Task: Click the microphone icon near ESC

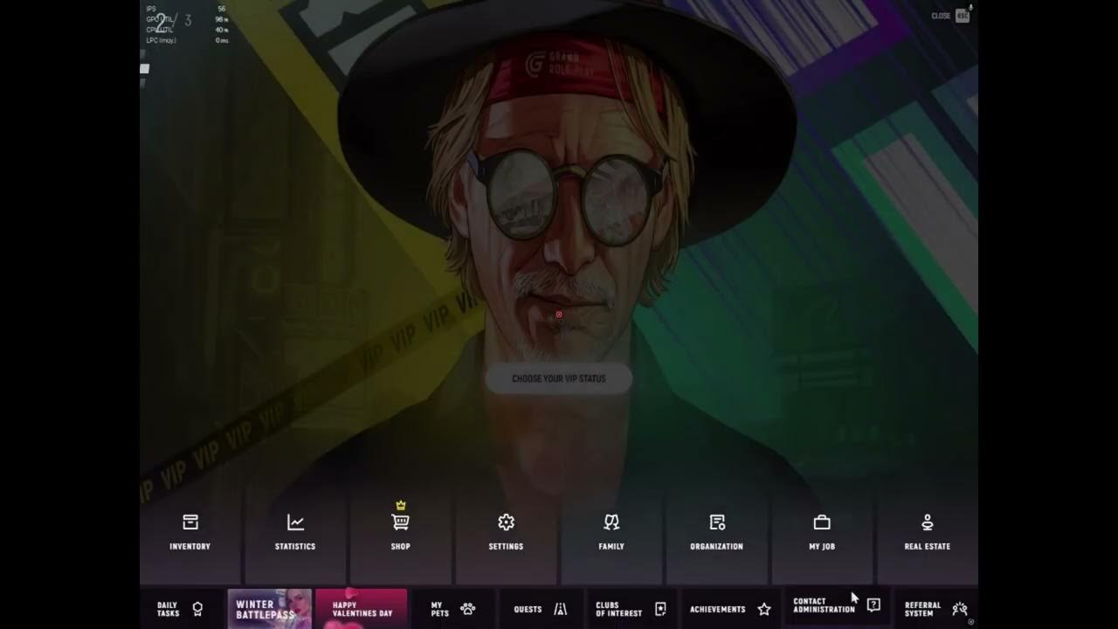Action: pyautogui.click(x=971, y=8)
